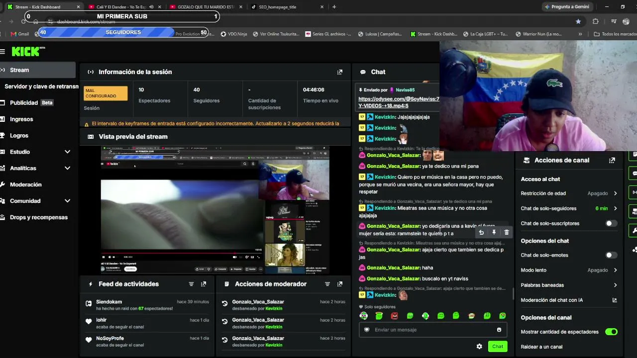Toggle Chat de solo-emotes switch
The width and height of the screenshot is (637, 358).
point(611,255)
